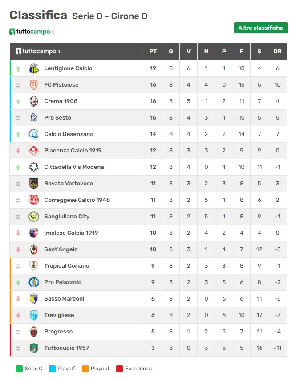Screen dimensions: 296x381
Task: Open the Correggese Calcio 1948 team page
Action: [77, 200]
